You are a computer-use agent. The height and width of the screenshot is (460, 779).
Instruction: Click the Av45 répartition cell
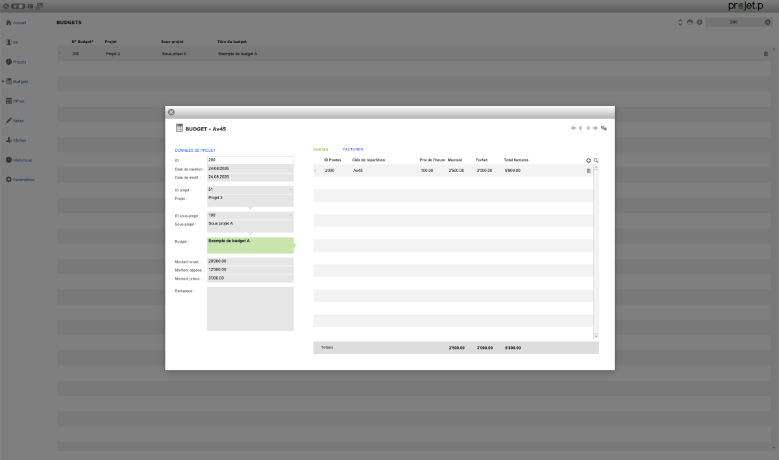click(x=358, y=171)
